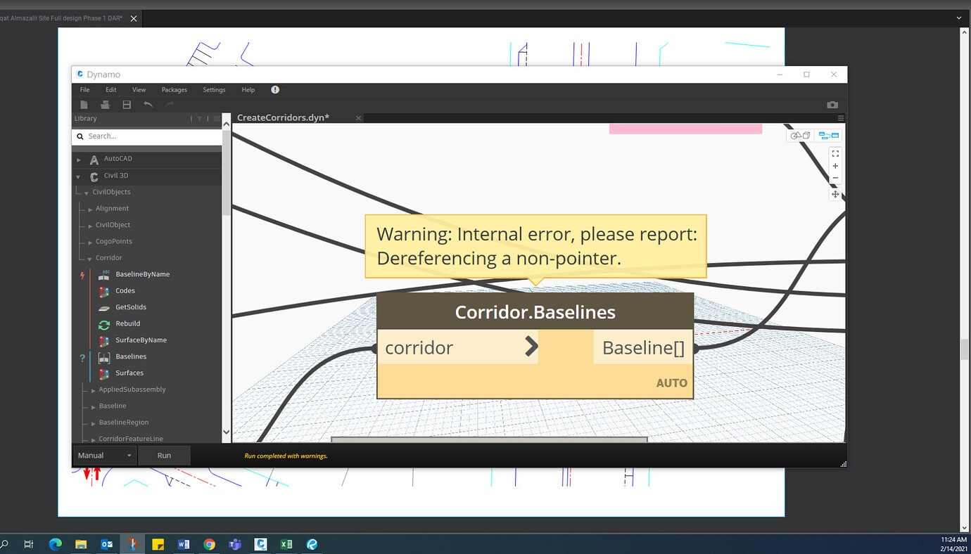Select the Save icon in Dynamo toolbar
Image resolution: width=971 pixels, height=554 pixels.
[x=127, y=104]
